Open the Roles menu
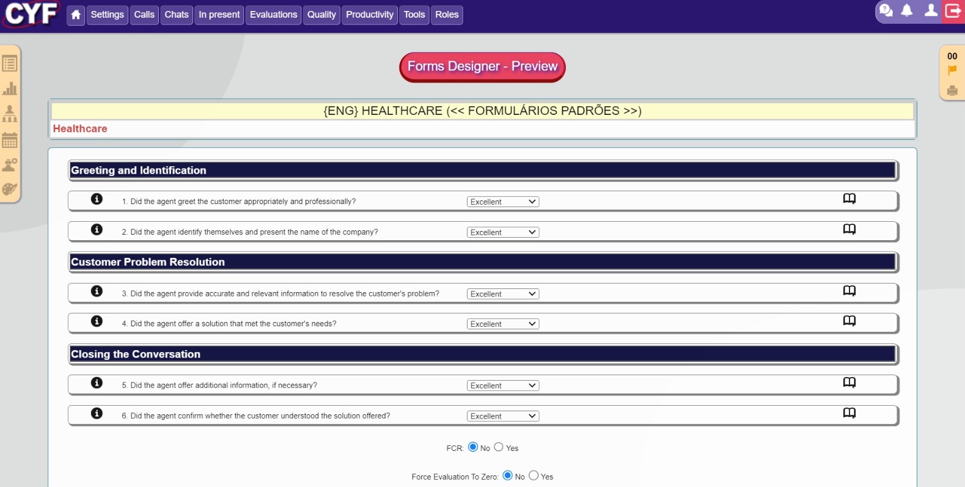Image resolution: width=965 pixels, height=487 pixels. (447, 15)
